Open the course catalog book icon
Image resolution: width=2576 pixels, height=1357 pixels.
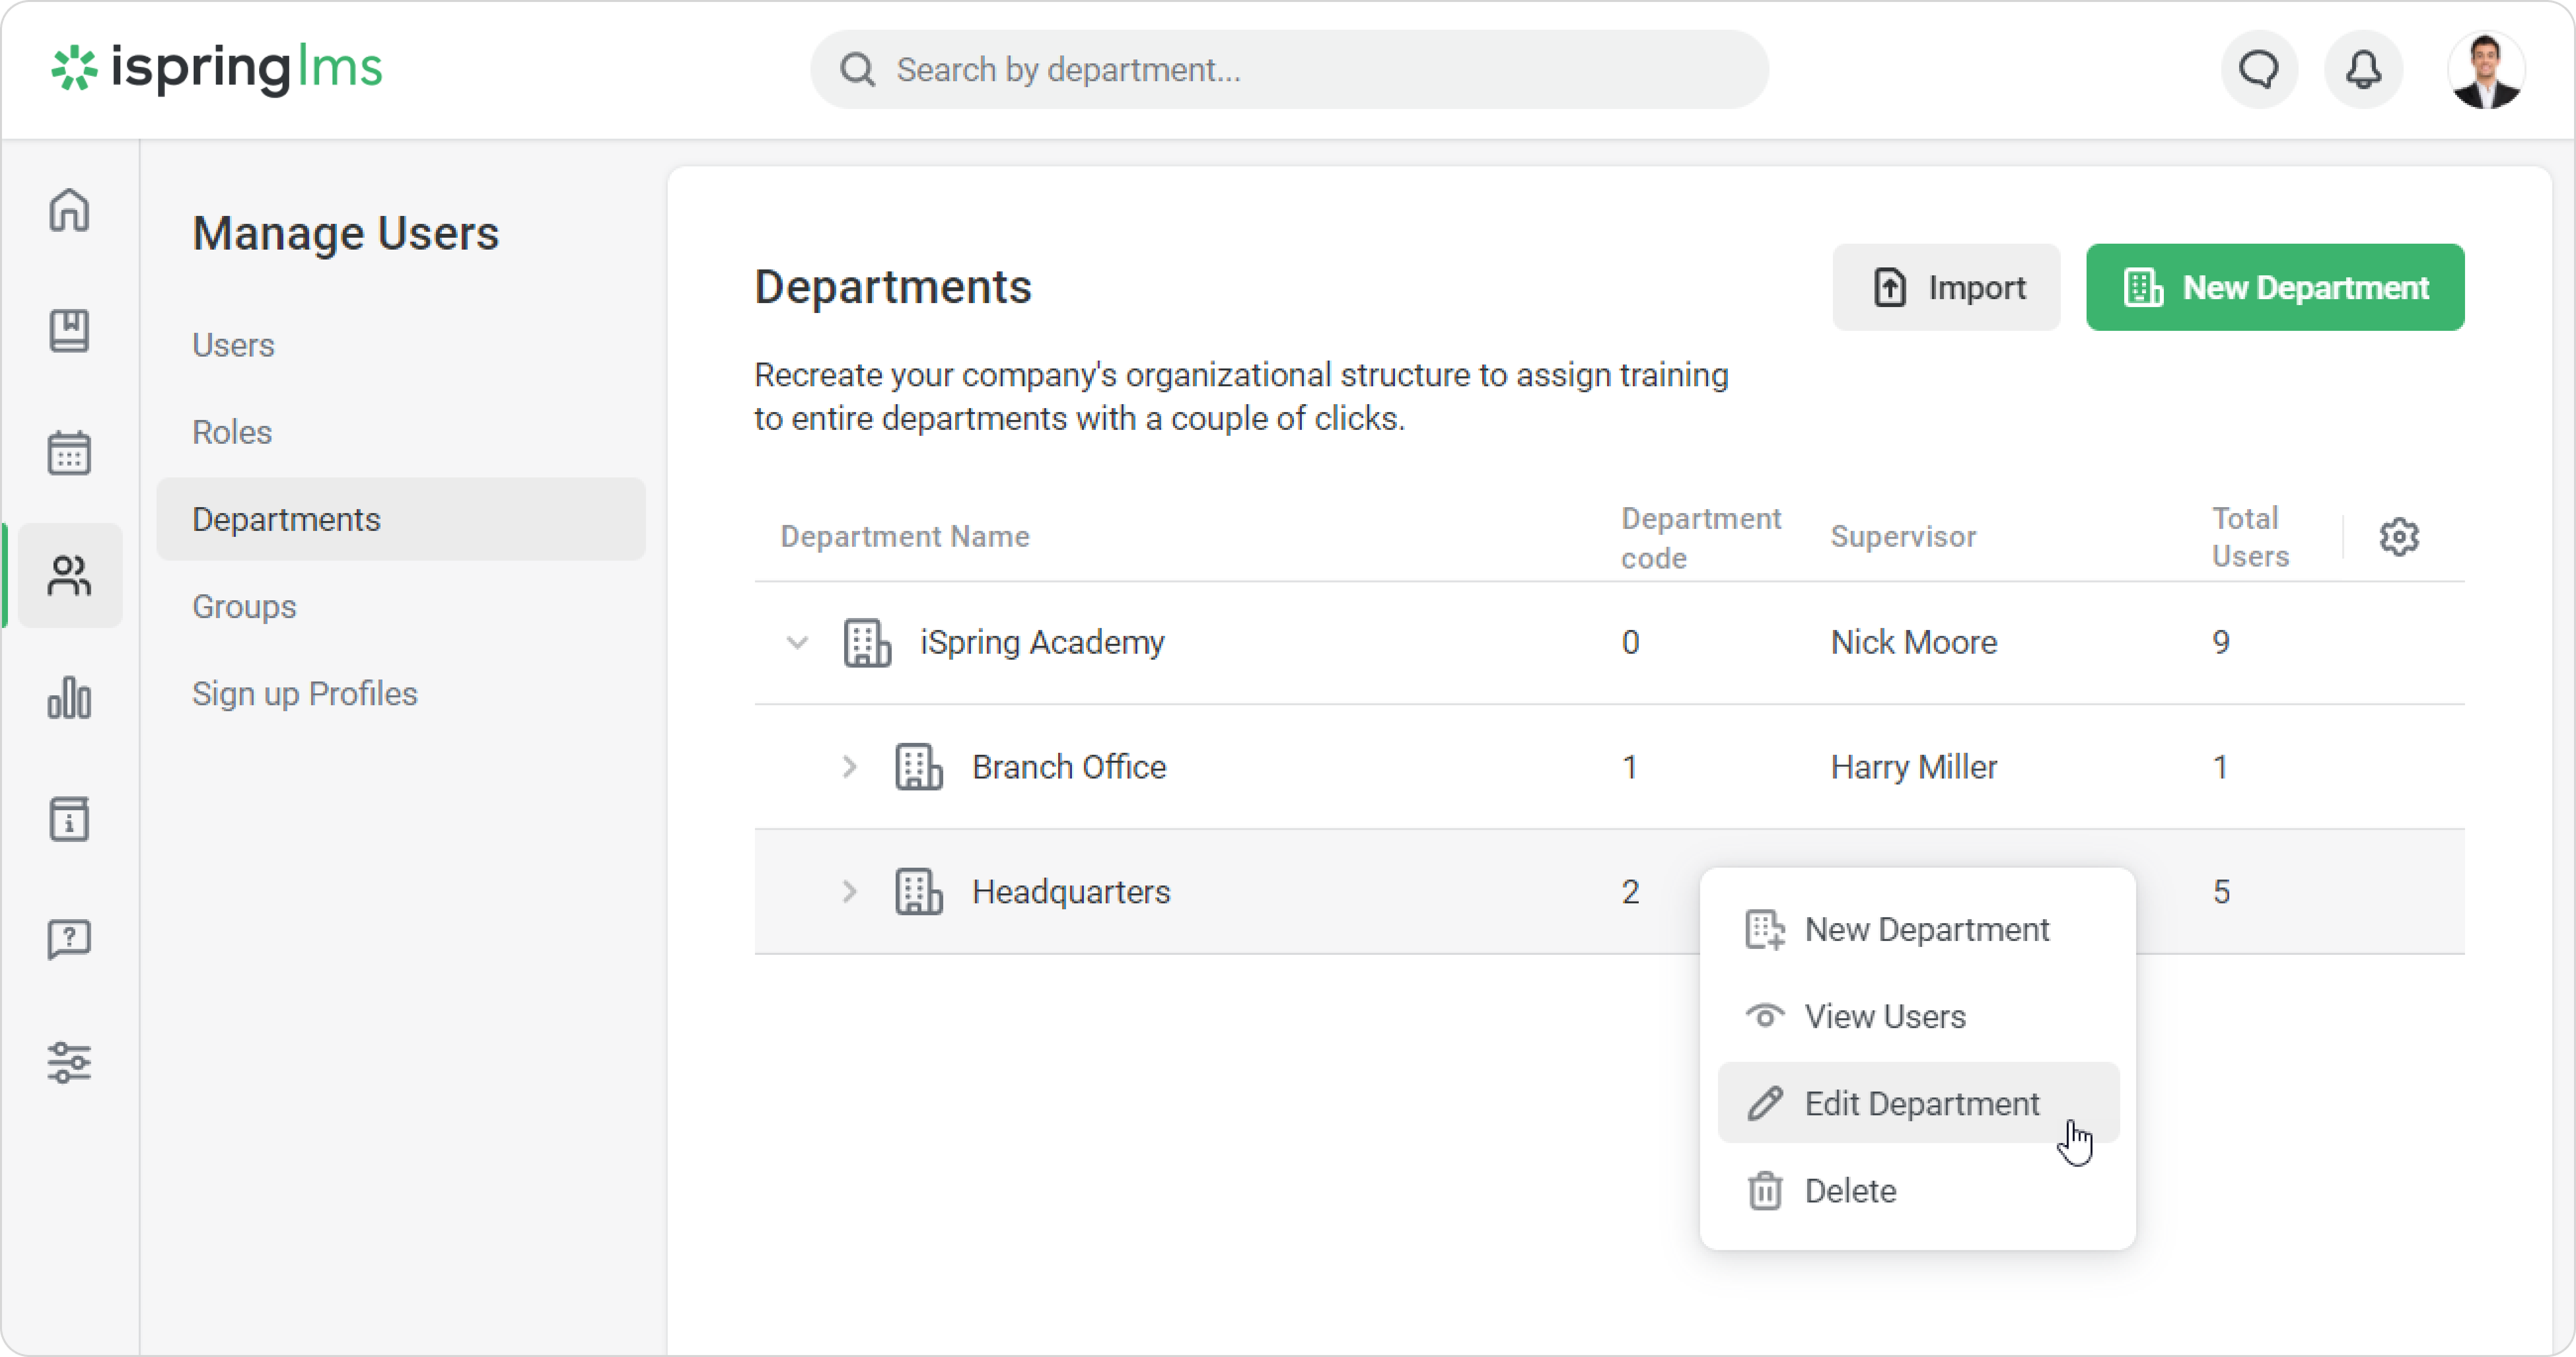point(69,331)
